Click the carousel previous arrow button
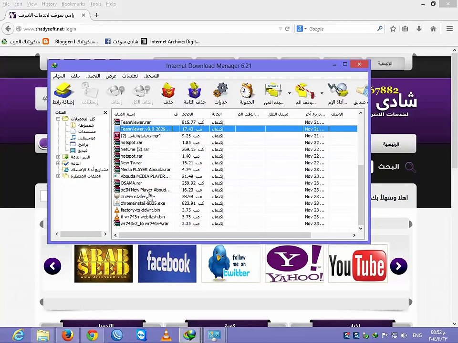This screenshot has height=343, width=458. (52, 266)
